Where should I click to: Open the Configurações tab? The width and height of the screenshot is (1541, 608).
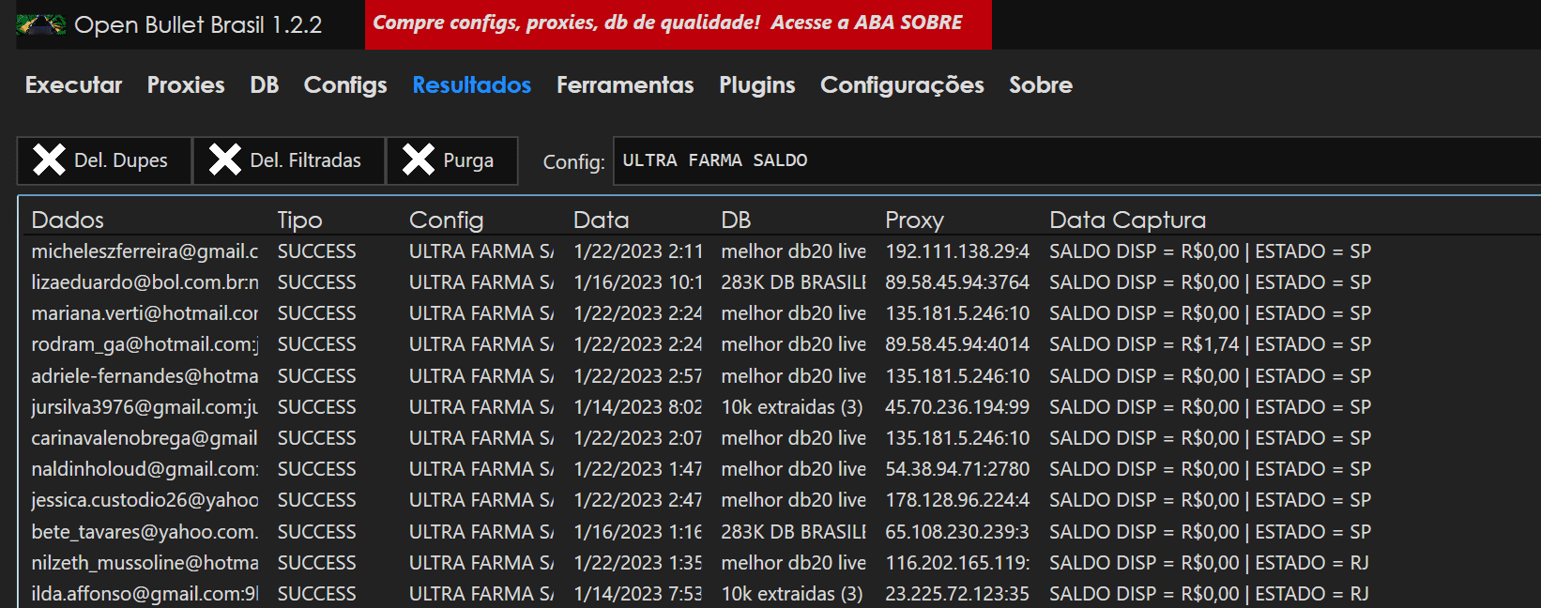[902, 85]
